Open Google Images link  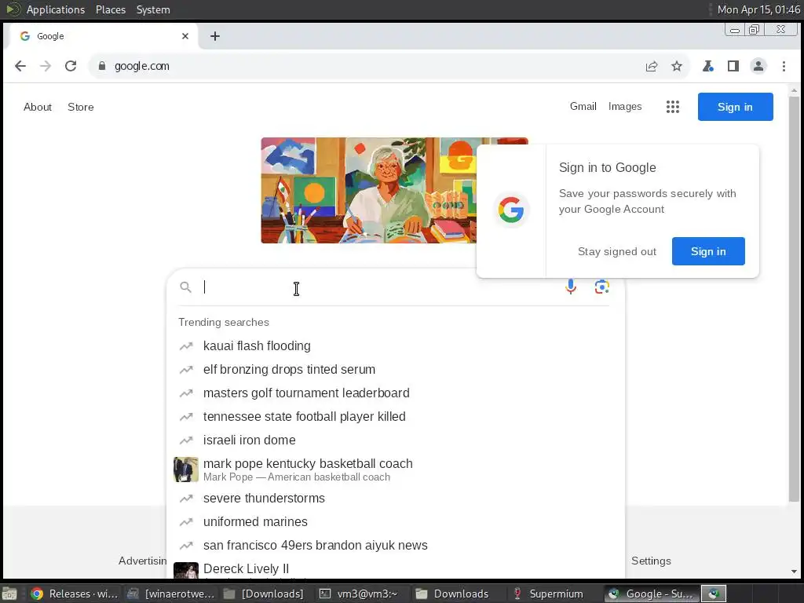(x=624, y=106)
